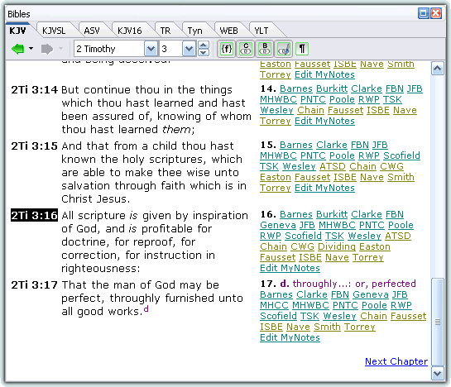Toggle the footnotes {f} button
Viewport: 451px width, 387px height.
(x=227, y=49)
